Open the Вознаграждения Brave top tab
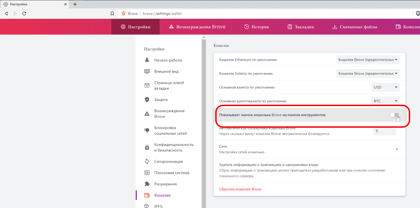420x208 pixels. 197,27
